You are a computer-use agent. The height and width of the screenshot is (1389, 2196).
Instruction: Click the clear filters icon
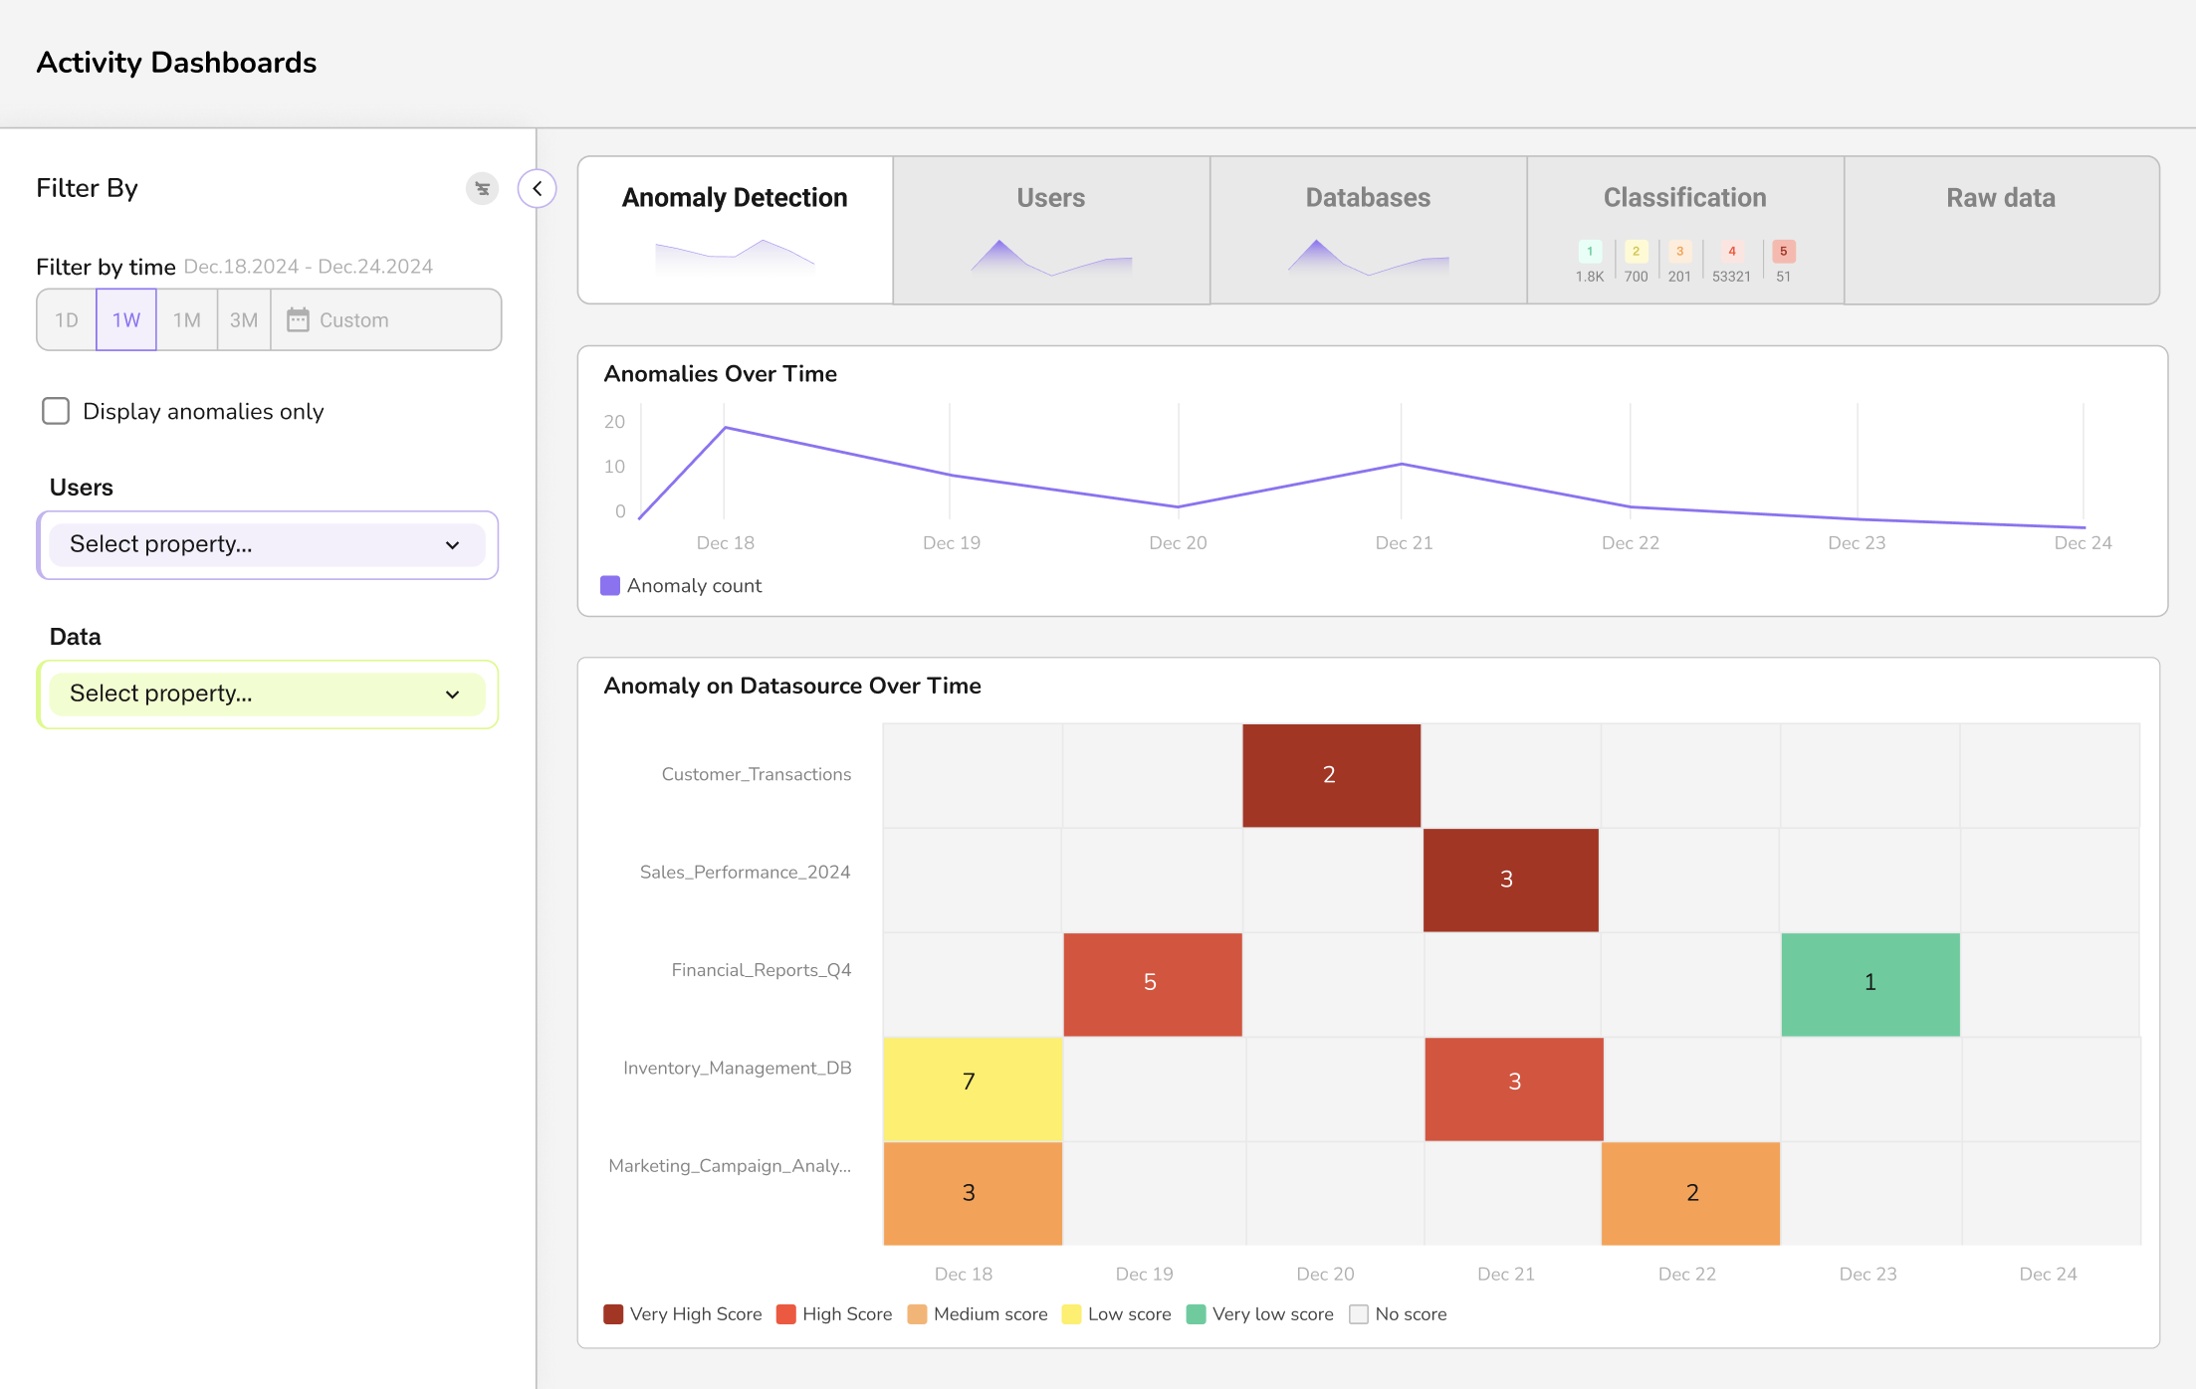pyautogui.click(x=482, y=188)
